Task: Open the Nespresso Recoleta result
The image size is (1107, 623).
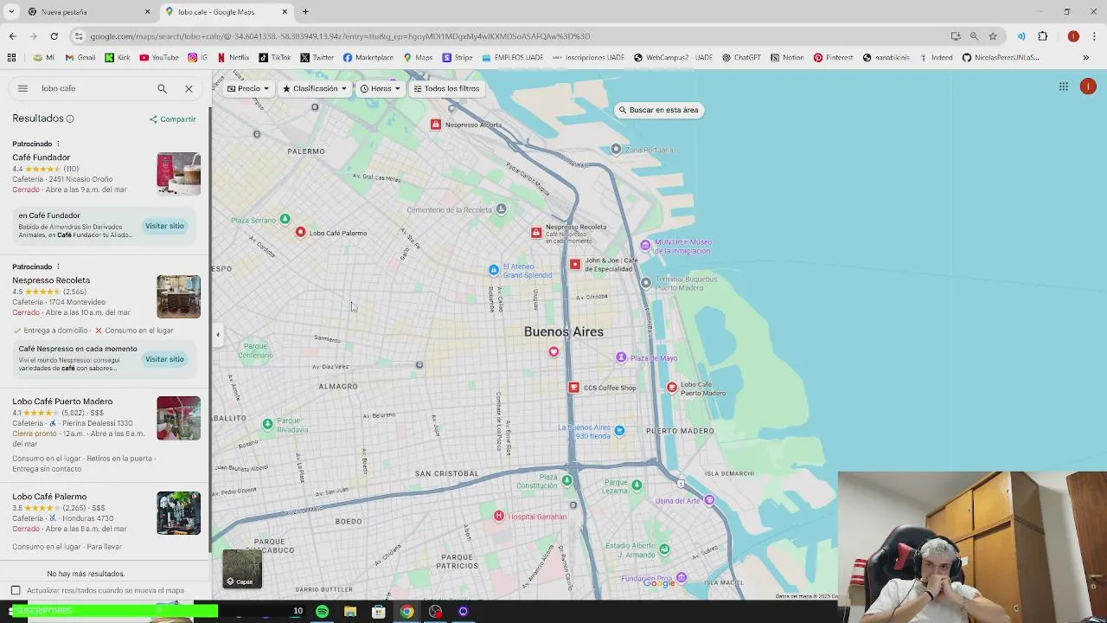Action: (51, 280)
